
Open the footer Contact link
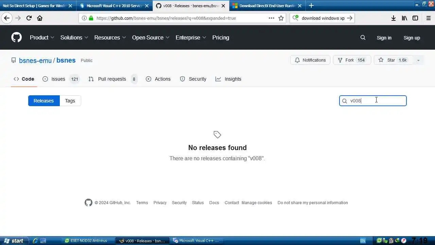(x=232, y=203)
